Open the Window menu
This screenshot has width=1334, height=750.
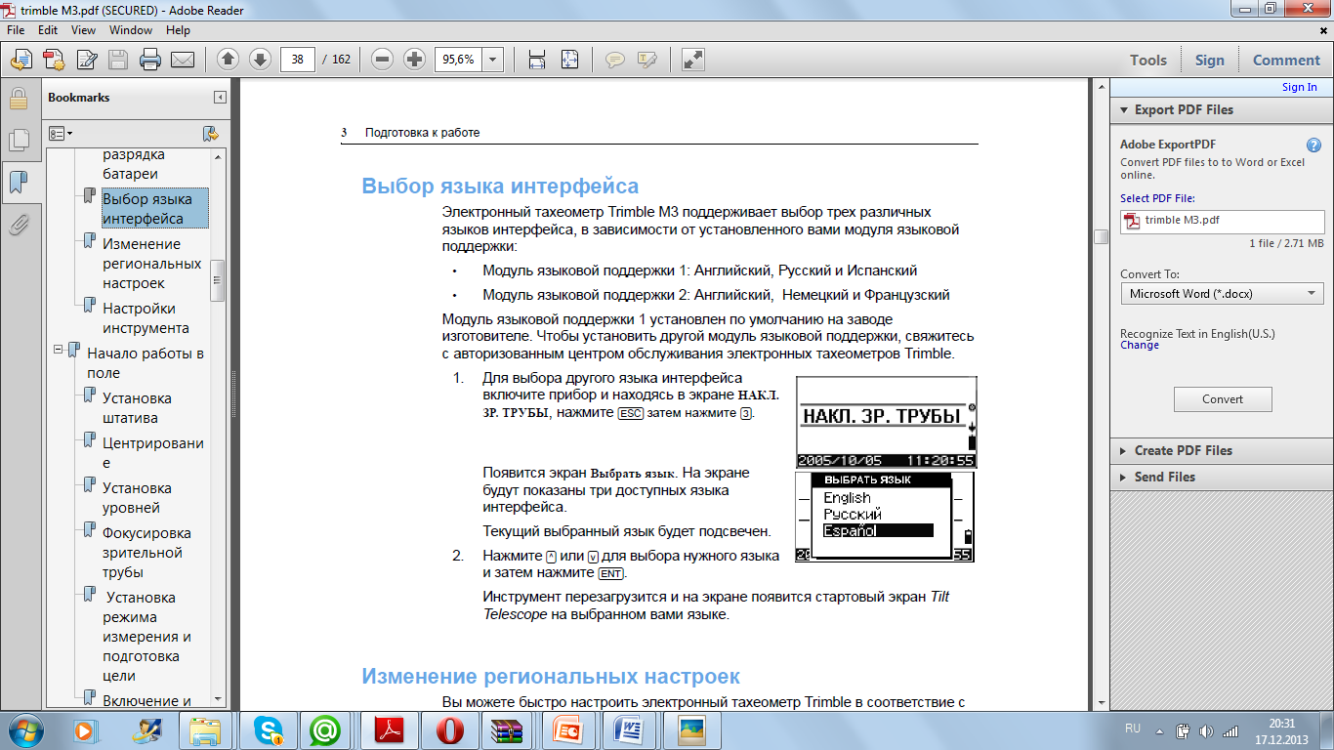point(130,30)
